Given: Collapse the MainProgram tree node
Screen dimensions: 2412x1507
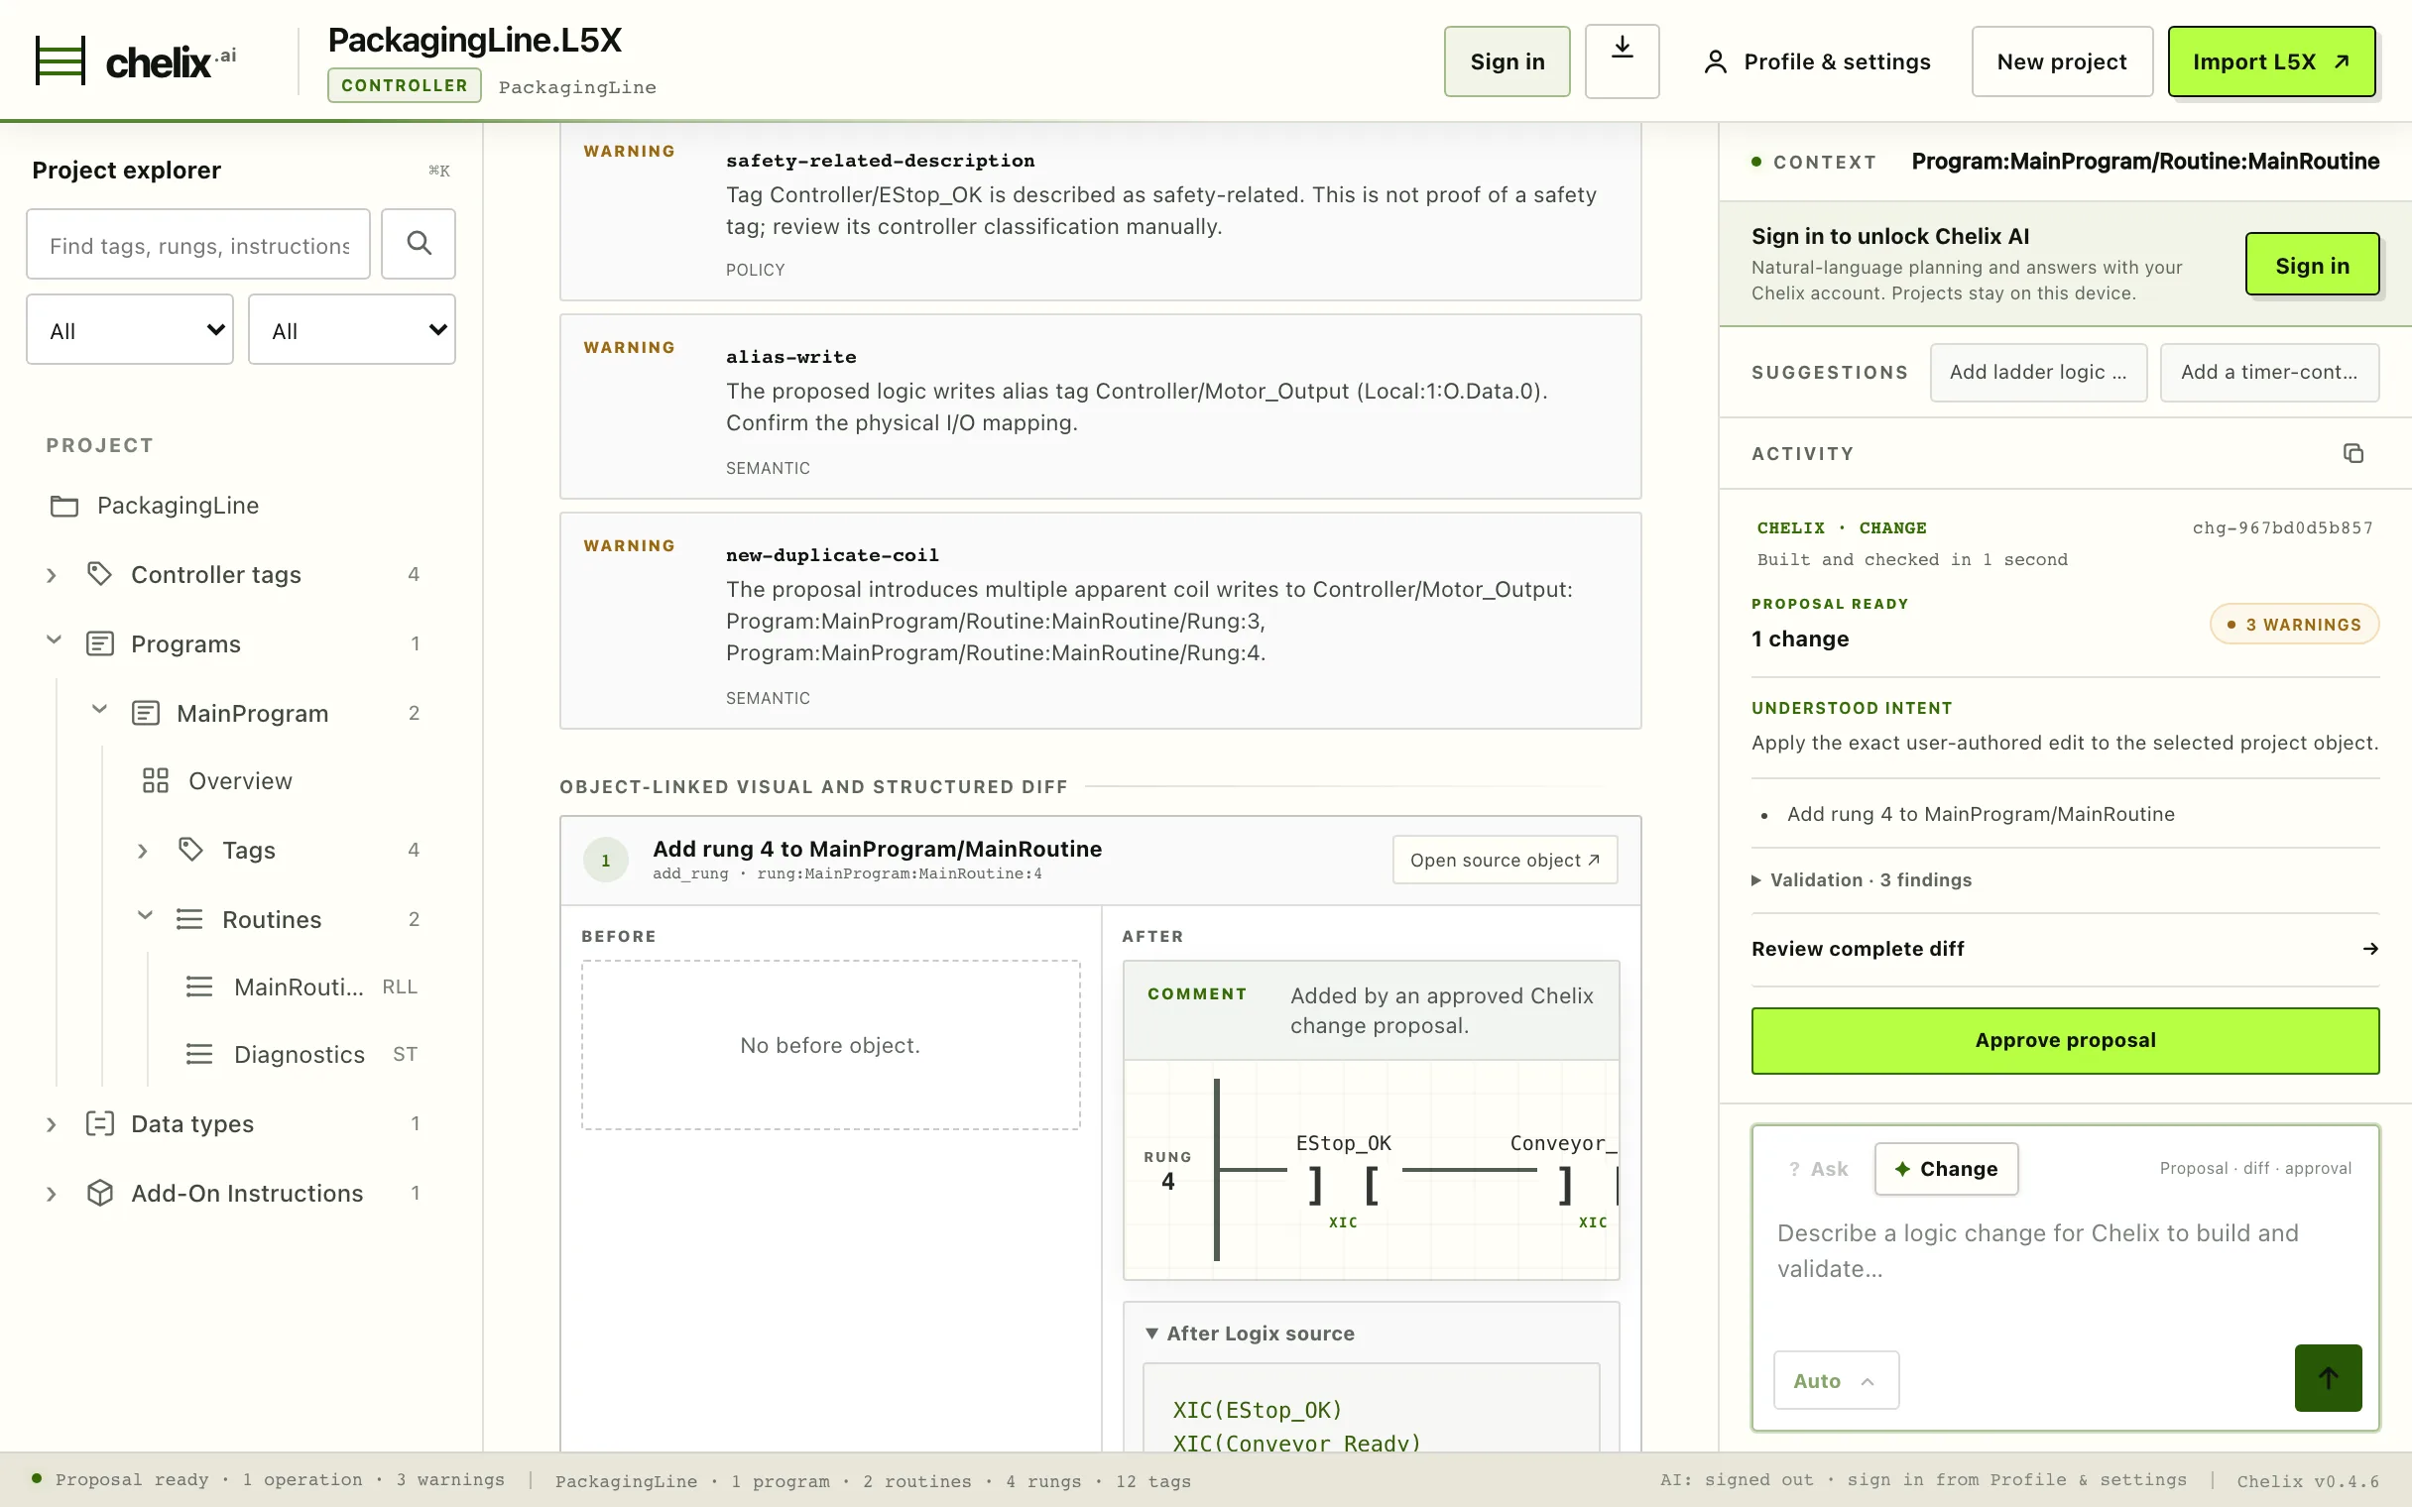Looking at the screenshot, I should [99, 711].
